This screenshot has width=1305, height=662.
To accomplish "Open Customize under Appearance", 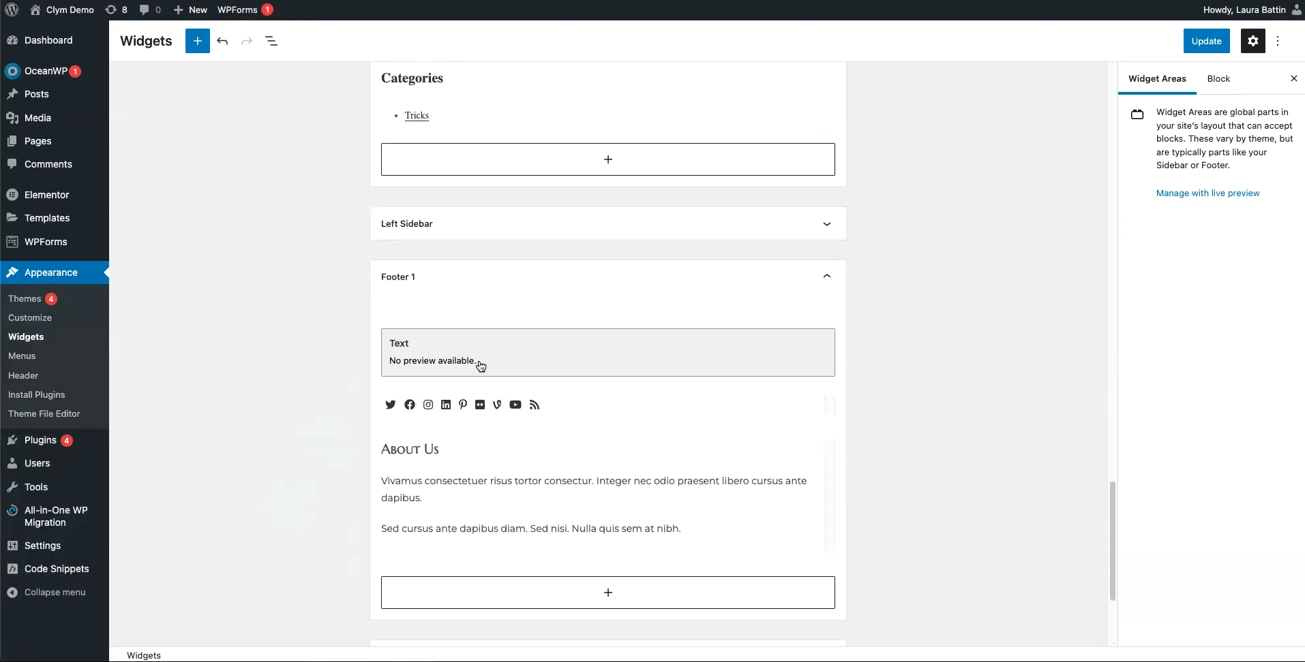I will click(x=30, y=318).
